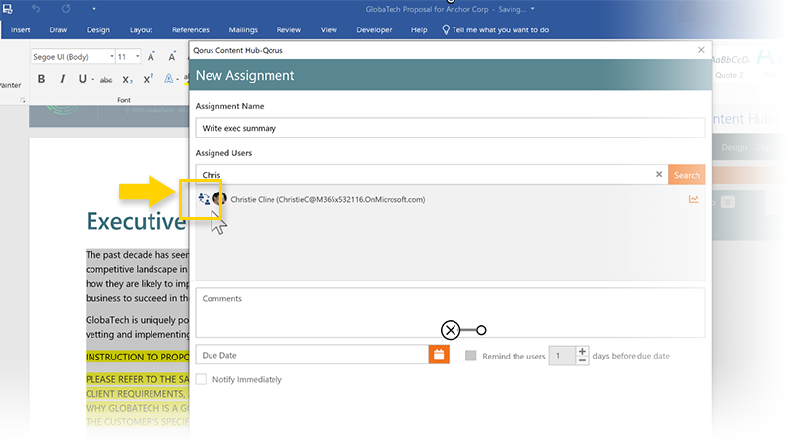Increase font size with the grow font icon
Viewport: 787px width, 442px height.
pos(151,57)
